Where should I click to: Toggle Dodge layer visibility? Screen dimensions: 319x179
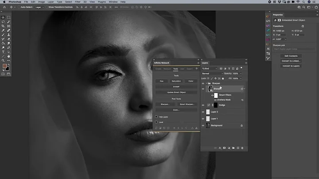[203, 105]
